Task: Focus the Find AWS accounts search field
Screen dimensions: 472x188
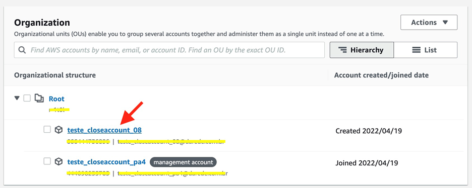Action: (x=169, y=50)
